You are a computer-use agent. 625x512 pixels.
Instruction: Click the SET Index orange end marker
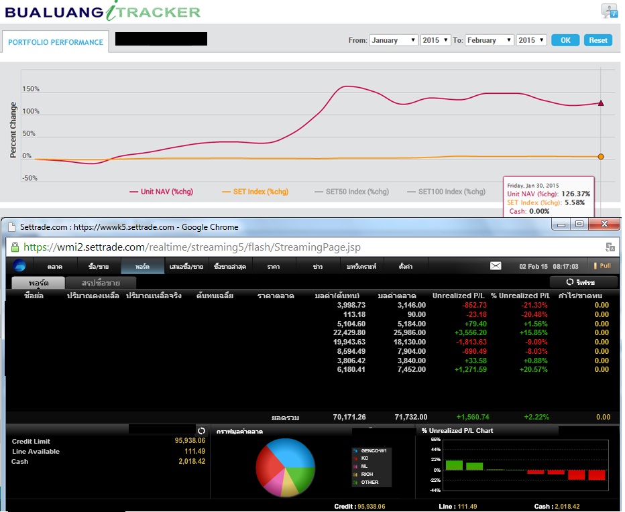601,157
